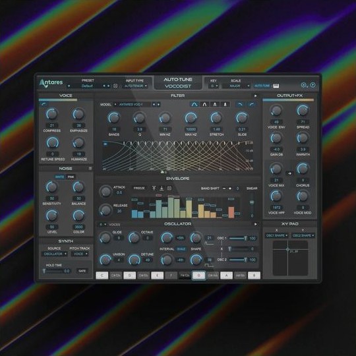Click the Retune Speed knob
The height and width of the screenshot is (356, 356).
click(53, 142)
